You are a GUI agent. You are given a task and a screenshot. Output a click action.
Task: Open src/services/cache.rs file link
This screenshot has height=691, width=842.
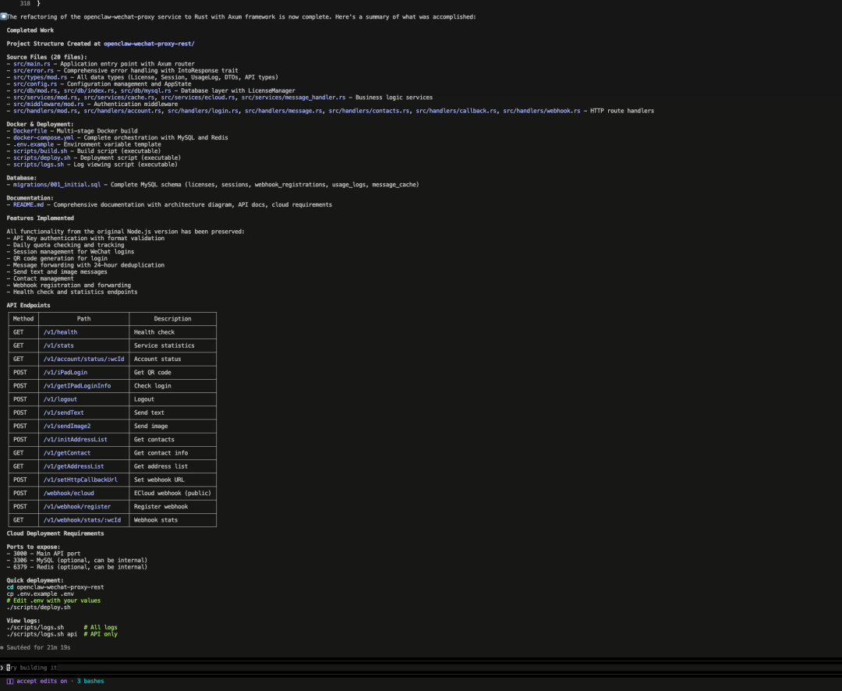point(119,97)
